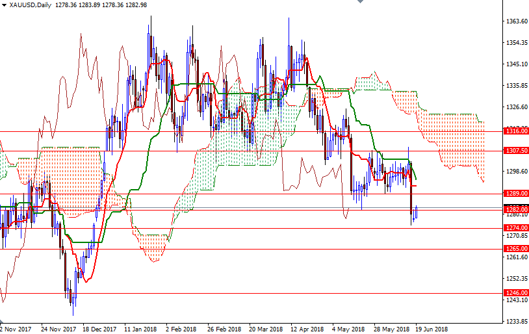The width and height of the screenshot is (529, 334).
Task: Select the 1274.00 red price level tag
Action: pyautogui.click(x=516, y=228)
